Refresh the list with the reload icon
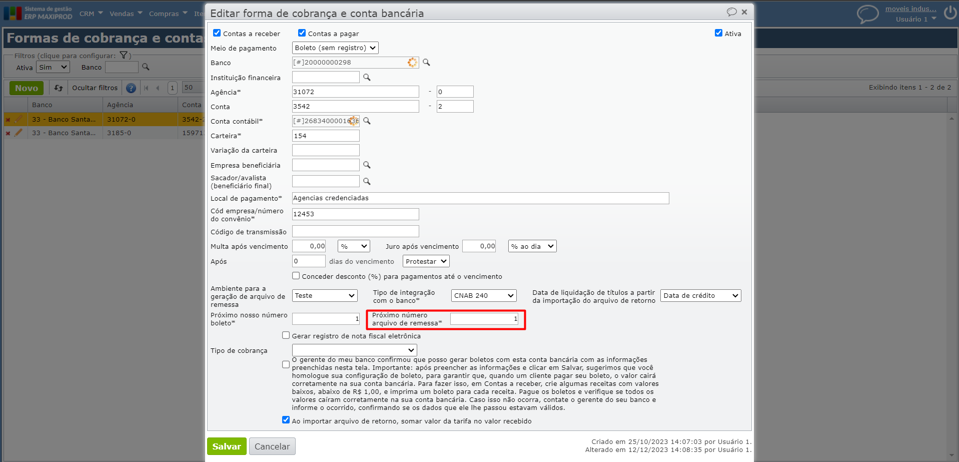 tap(59, 88)
